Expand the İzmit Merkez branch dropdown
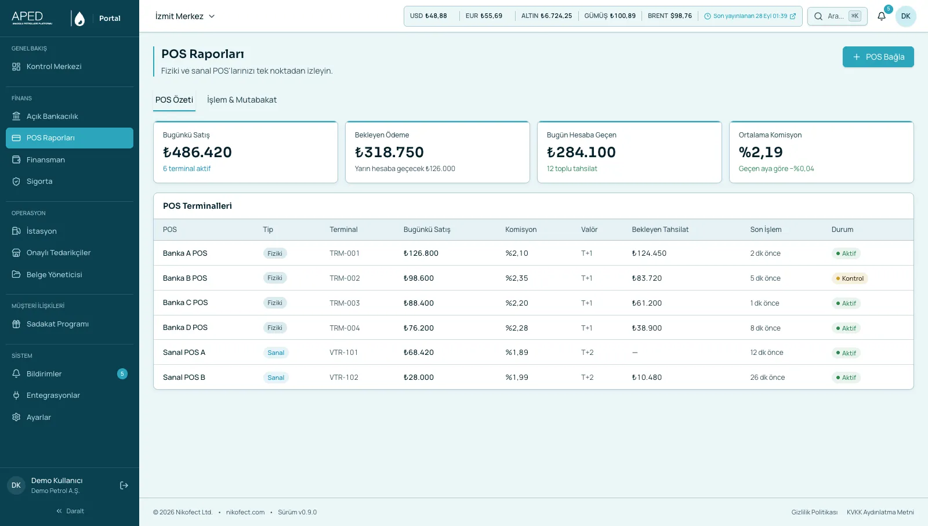 coord(185,16)
